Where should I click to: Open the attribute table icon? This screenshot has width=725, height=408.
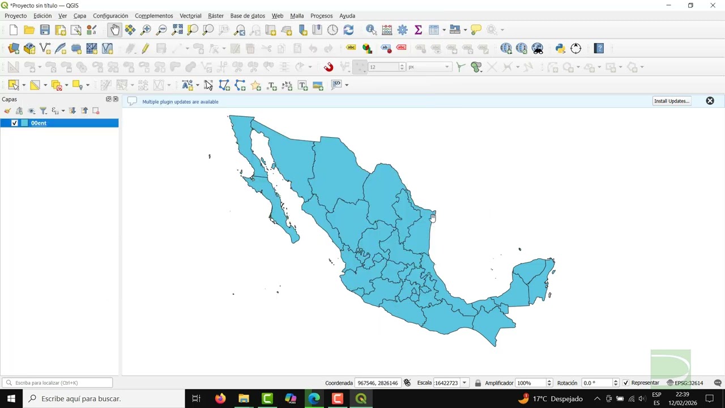point(434,30)
